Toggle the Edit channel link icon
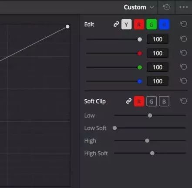 pyautogui.click(x=116, y=24)
